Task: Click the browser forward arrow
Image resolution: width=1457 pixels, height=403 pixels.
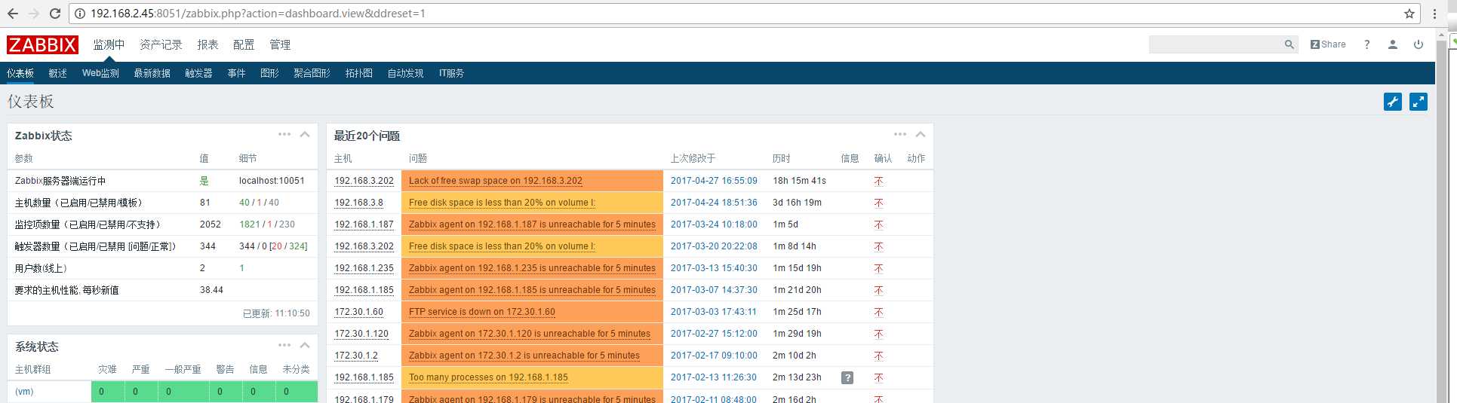Action: click(34, 14)
